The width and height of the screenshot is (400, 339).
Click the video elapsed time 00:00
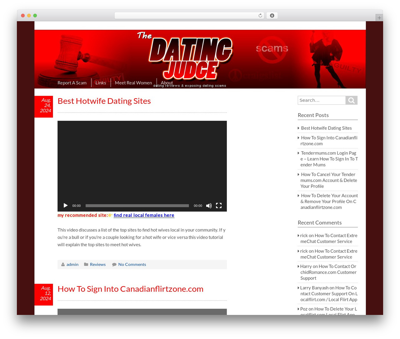(x=77, y=206)
